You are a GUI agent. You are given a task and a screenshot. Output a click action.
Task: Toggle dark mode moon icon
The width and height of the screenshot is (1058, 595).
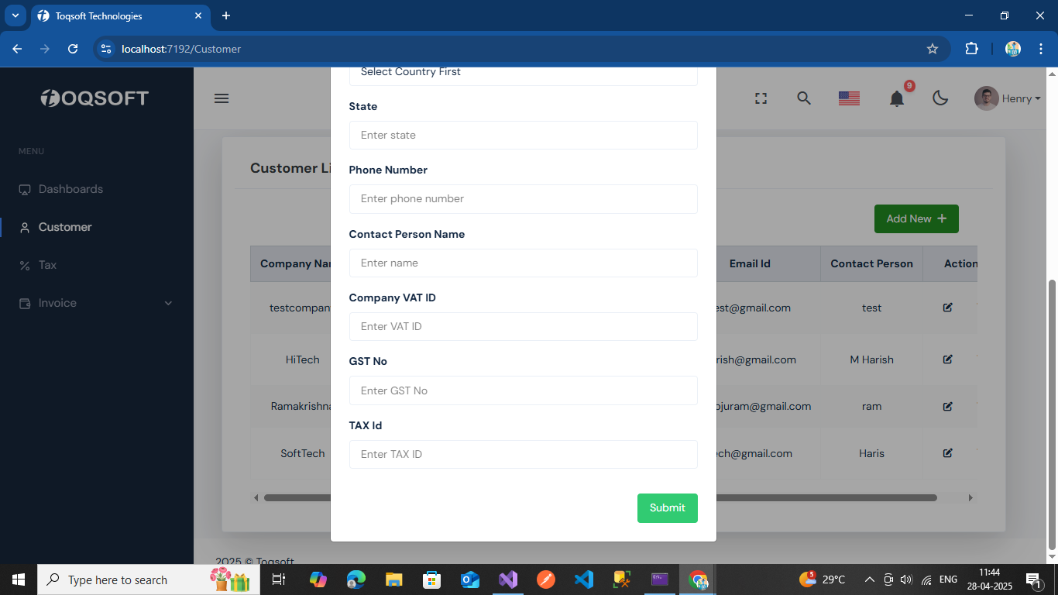(940, 98)
